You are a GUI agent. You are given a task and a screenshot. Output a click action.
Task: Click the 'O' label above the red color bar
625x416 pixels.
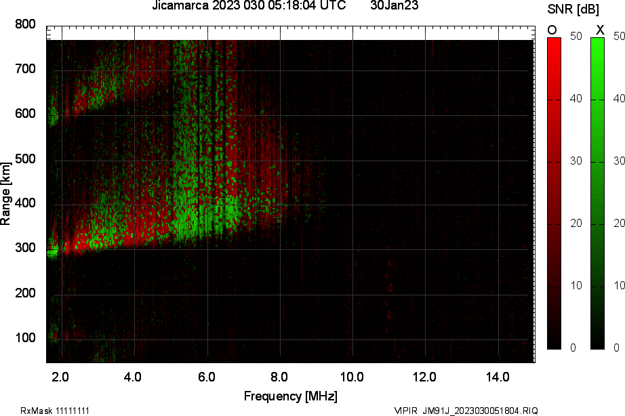coord(552,30)
